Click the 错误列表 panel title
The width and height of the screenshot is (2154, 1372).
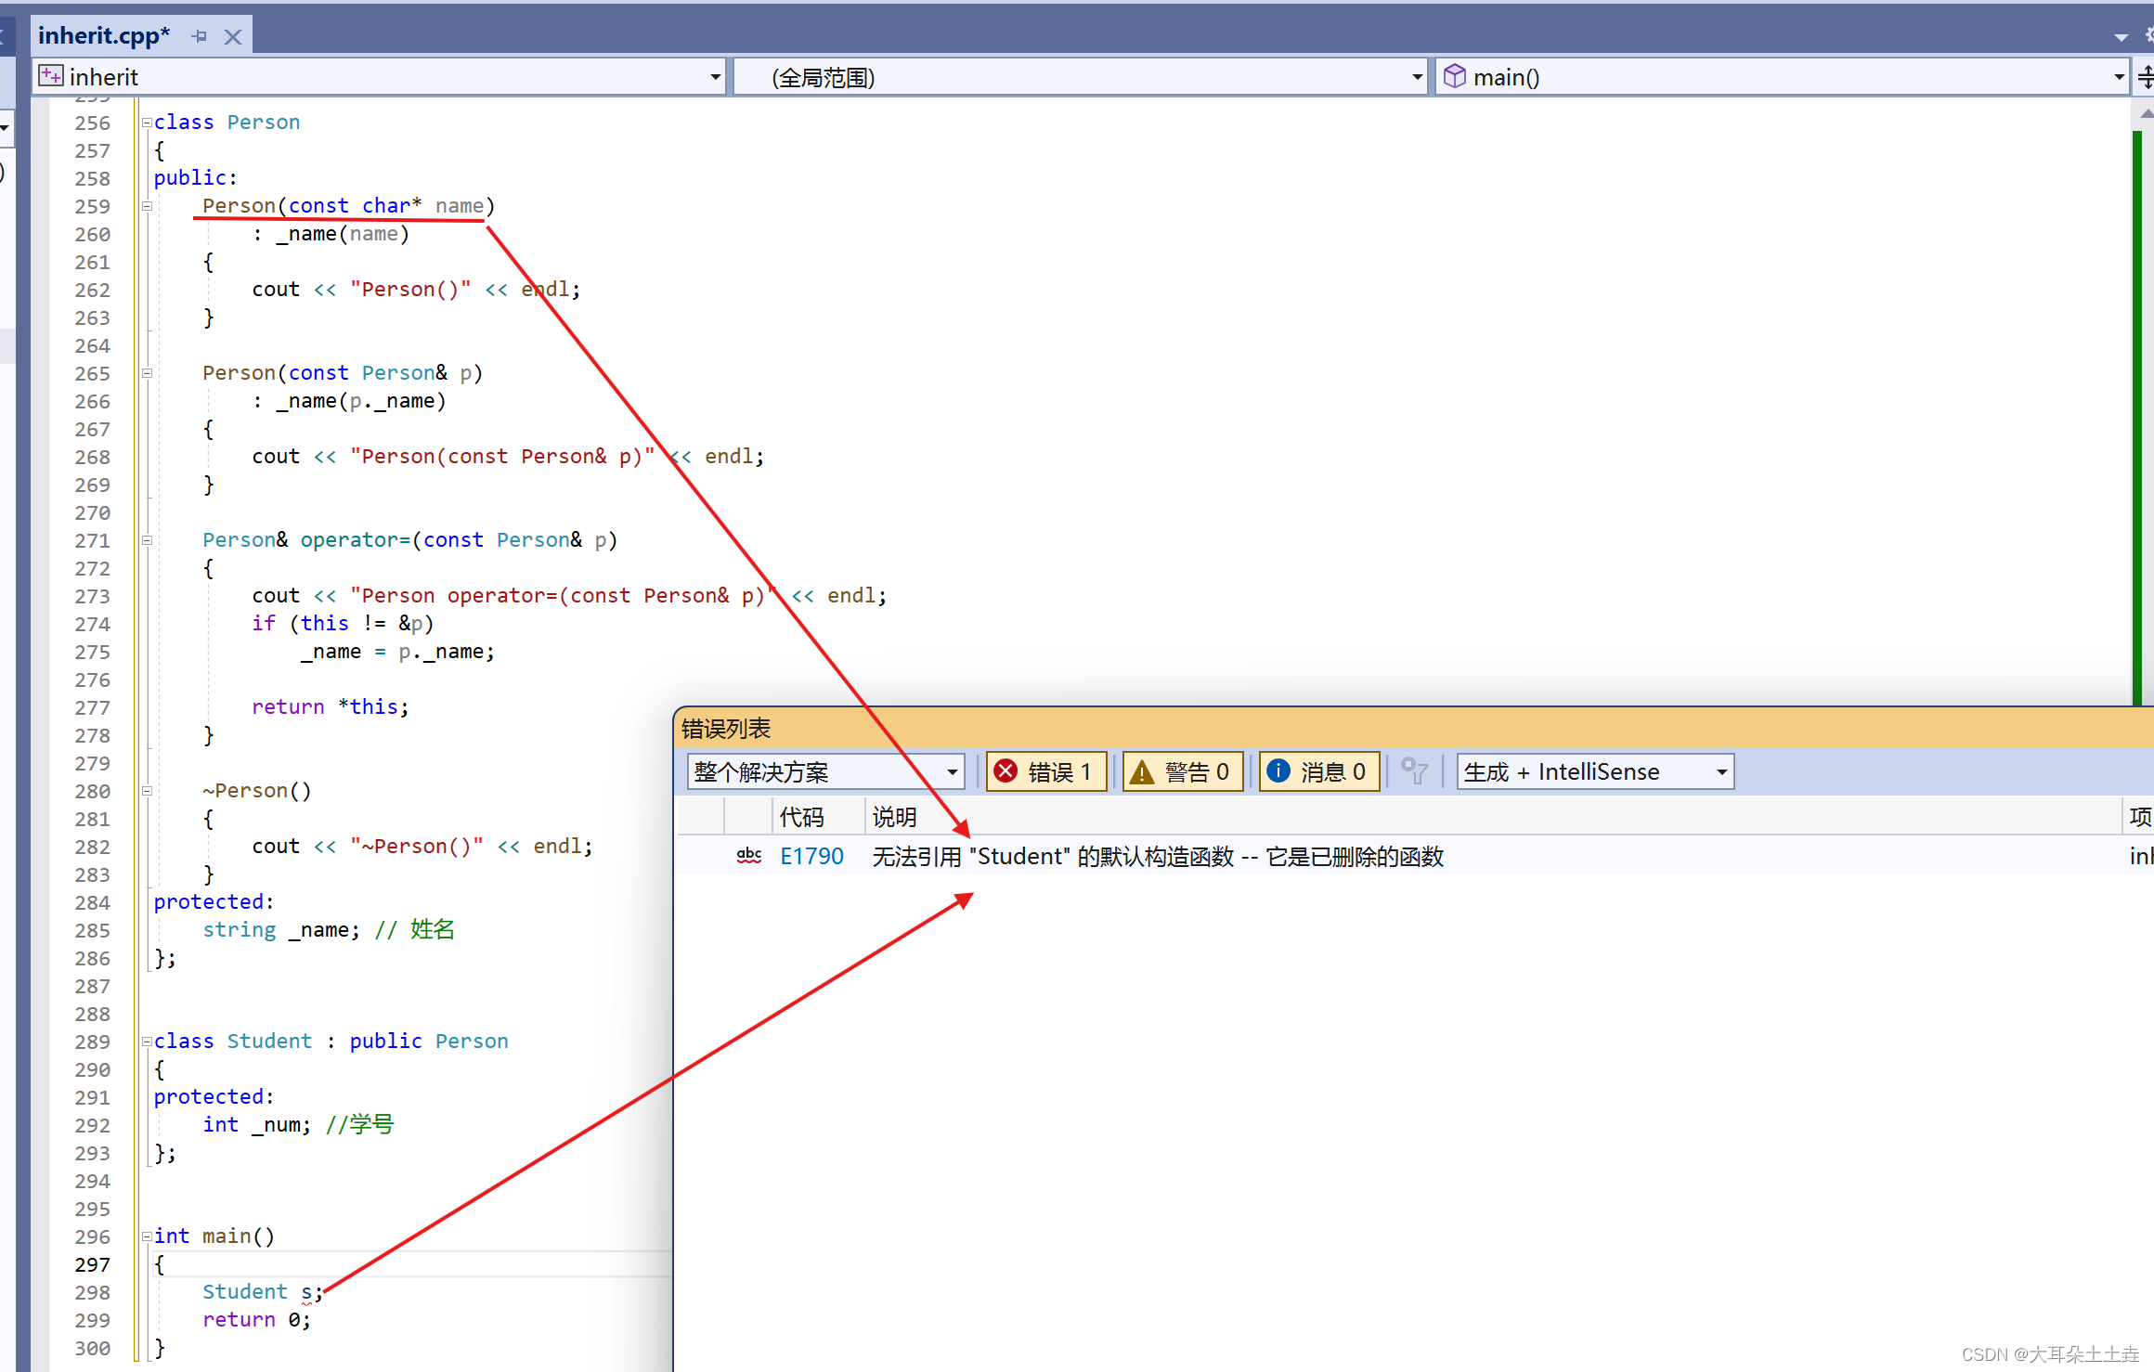tap(726, 729)
